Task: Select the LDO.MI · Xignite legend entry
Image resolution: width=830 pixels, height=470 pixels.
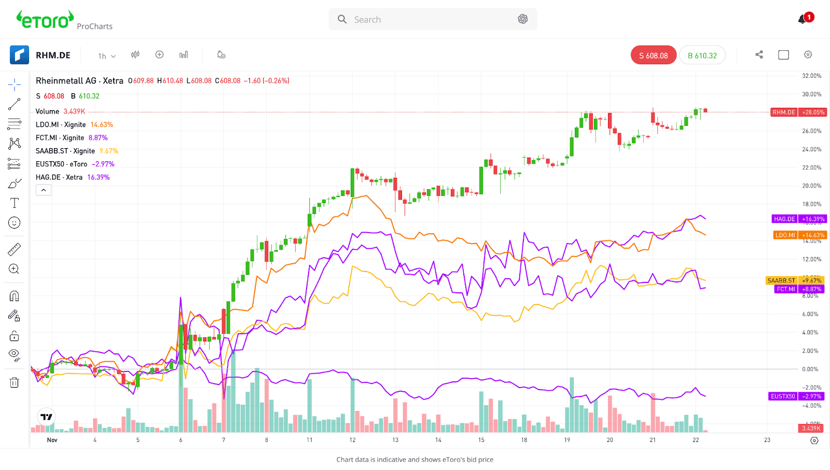Action: tap(74, 125)
